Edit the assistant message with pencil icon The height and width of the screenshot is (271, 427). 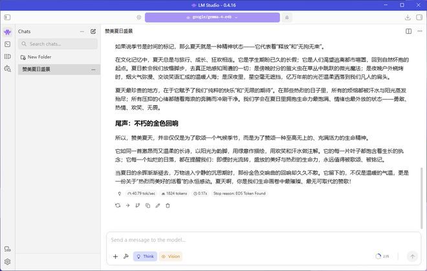(x=158, y=206)
